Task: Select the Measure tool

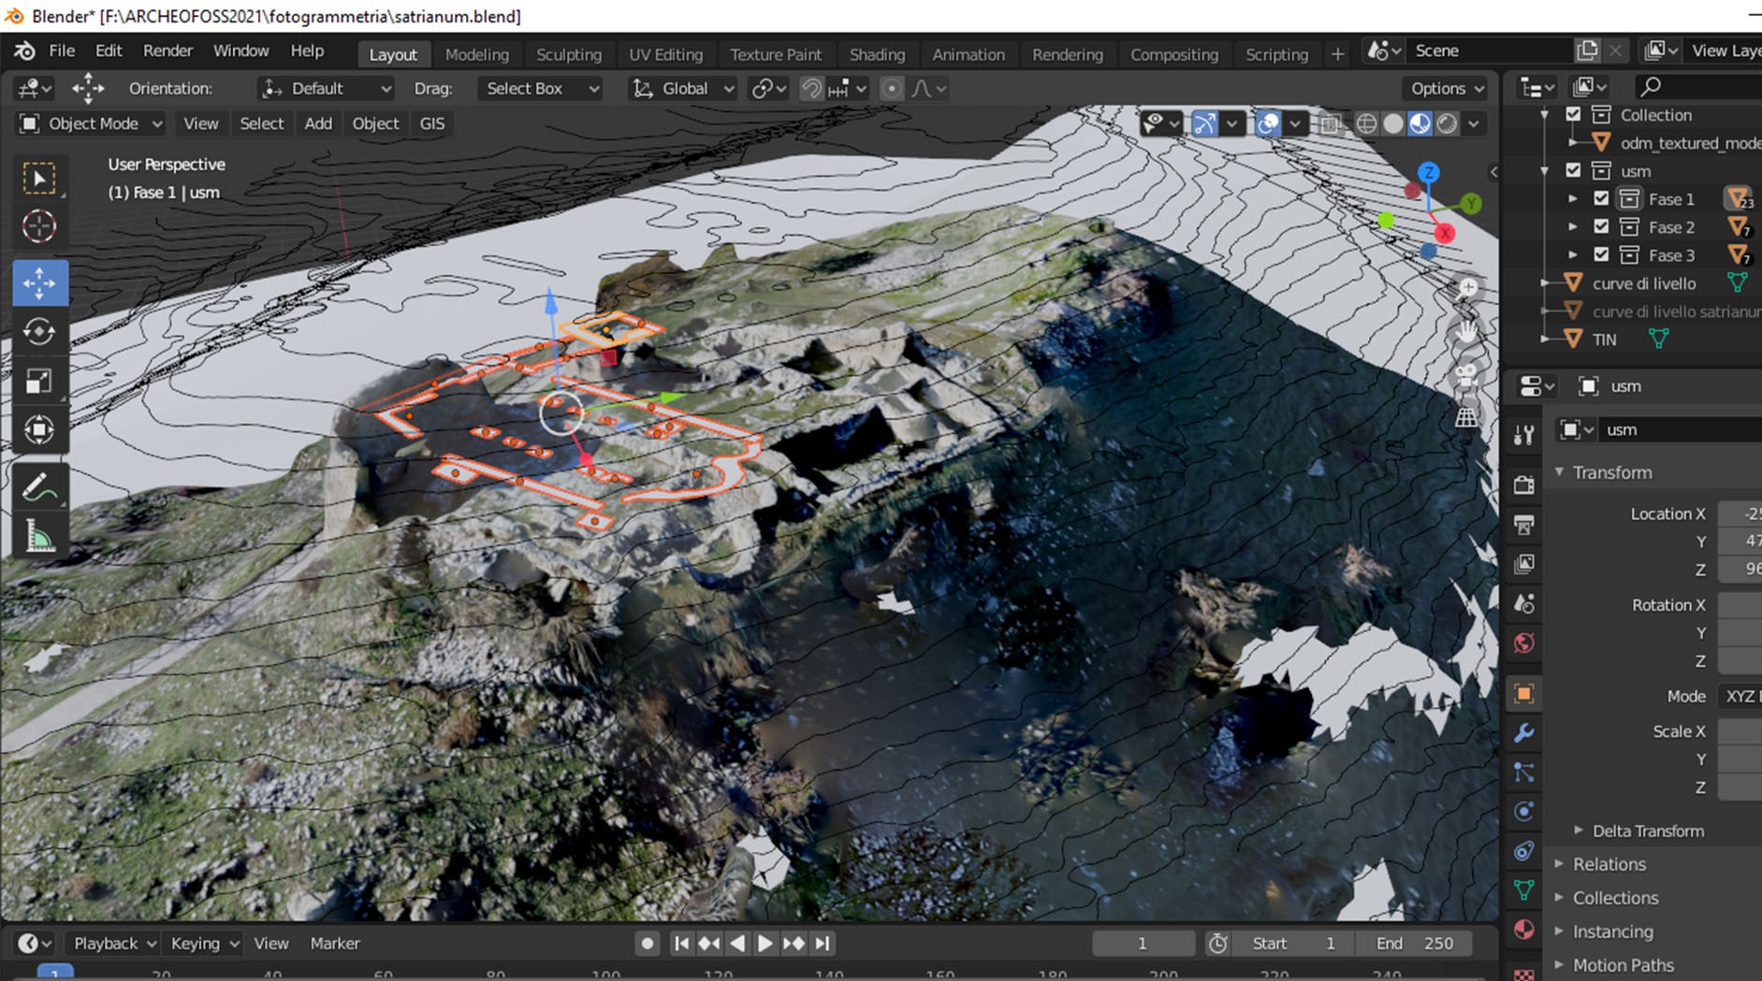Action: click(39, 537)
